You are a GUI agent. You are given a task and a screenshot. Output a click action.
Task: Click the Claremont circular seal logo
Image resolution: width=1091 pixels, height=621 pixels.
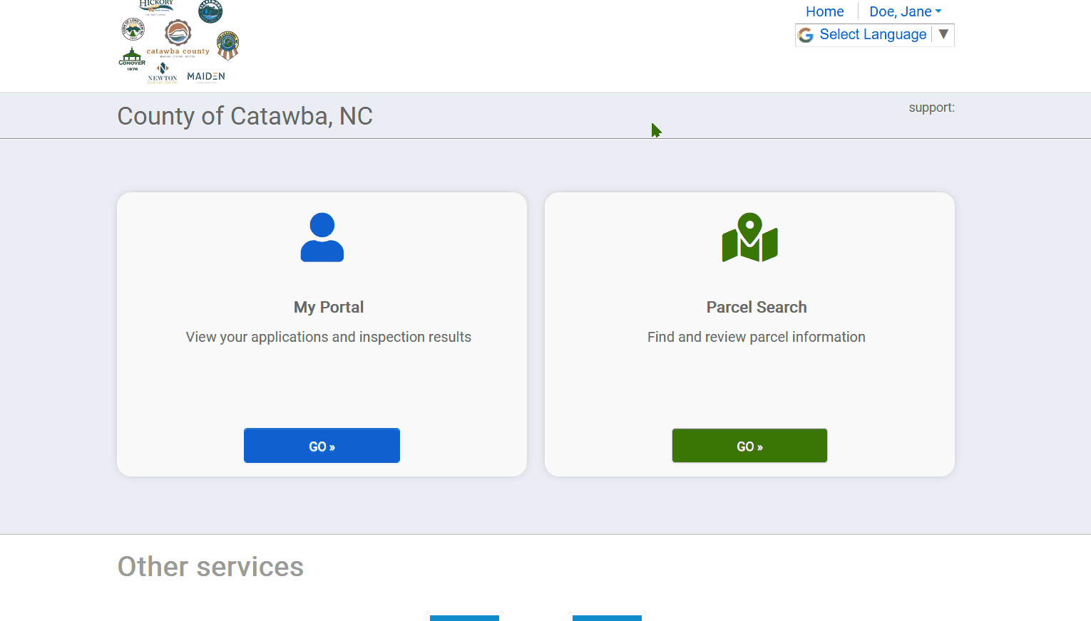pos(210,11)
